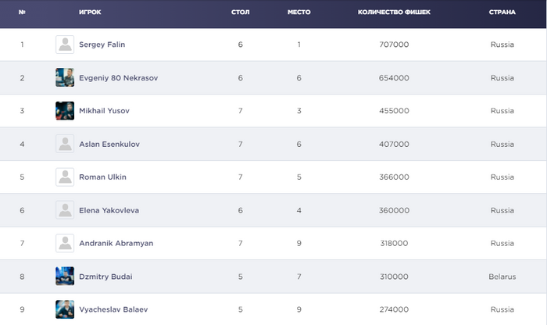Viewport: 547px width, 325px height.
Task: Click Dzmitry Budai's profile photo
Action: click(x=65, y=277)
